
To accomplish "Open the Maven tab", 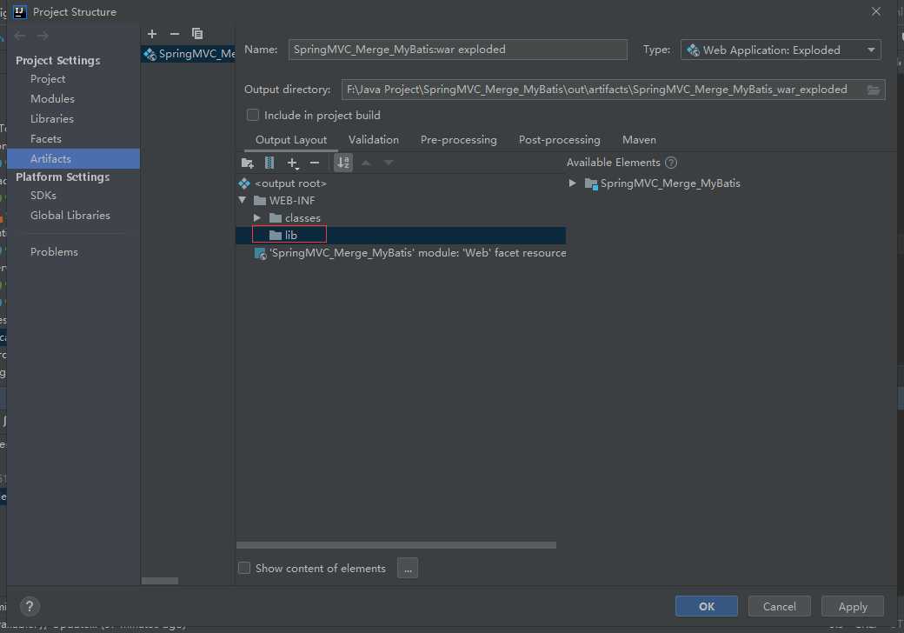I will tap(639, 139).
